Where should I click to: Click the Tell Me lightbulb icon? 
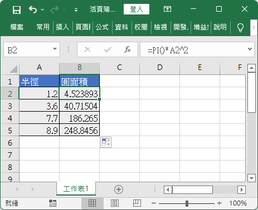tap(240, 28)
